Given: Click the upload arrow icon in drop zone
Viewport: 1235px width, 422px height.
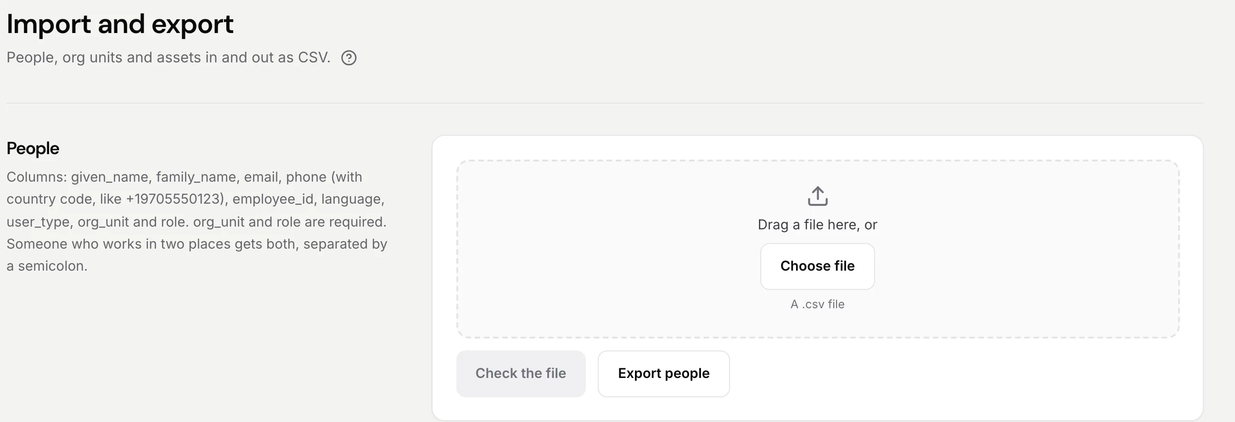Looking at the screenshot, I should (817, 196).
